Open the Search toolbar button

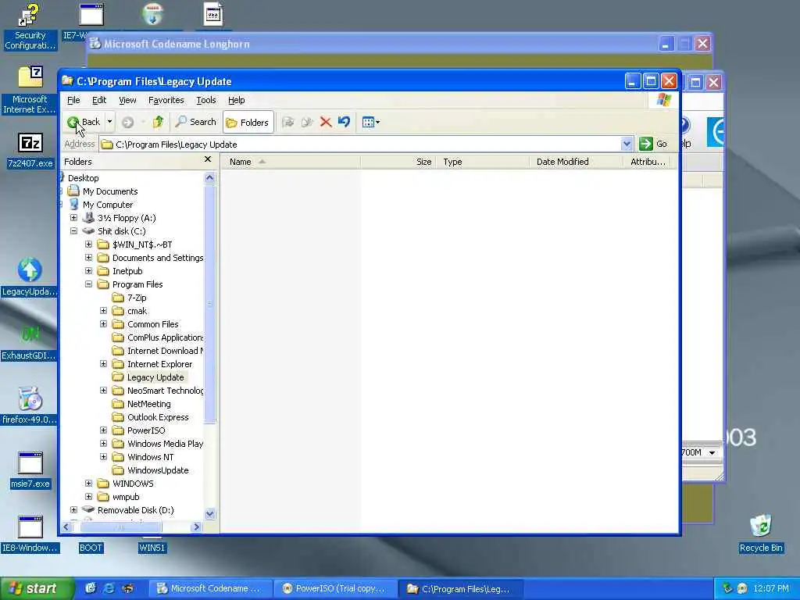(196, 122)
